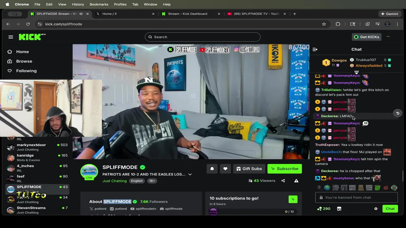Open the Instagram potlord social link
The width and height of the screenshot is (406, 228).
tap(118, 209)
